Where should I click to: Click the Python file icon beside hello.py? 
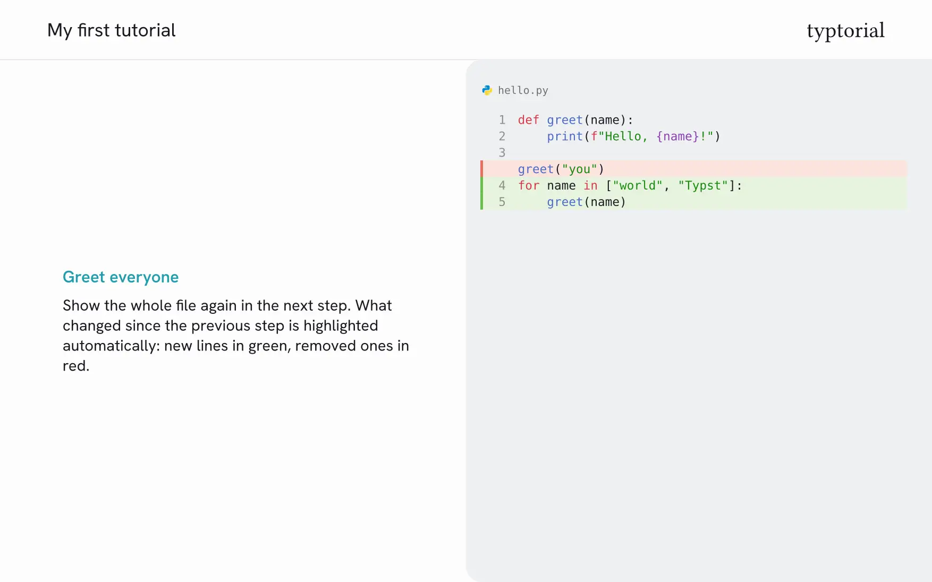(487, 90)
